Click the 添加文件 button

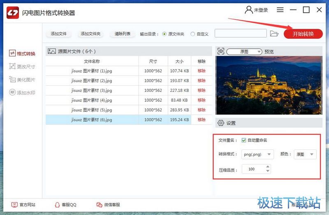tap(58, 34)
